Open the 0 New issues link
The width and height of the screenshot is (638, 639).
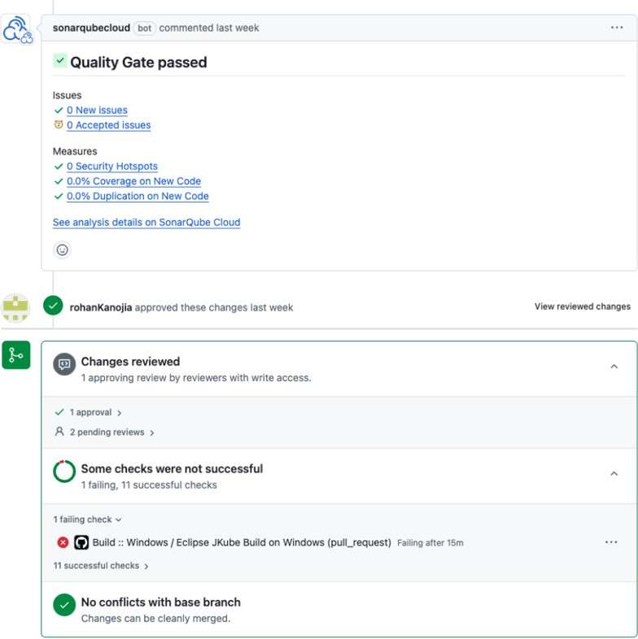coord(97,111)
